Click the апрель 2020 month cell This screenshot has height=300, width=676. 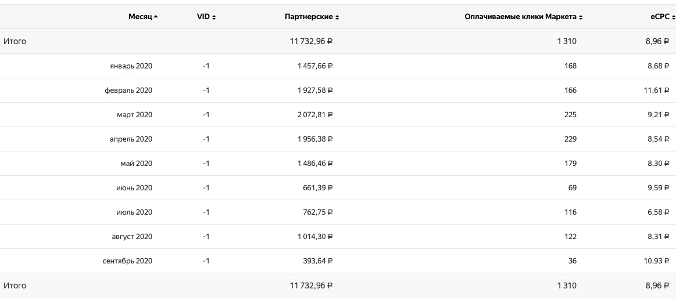coord(131,139)
